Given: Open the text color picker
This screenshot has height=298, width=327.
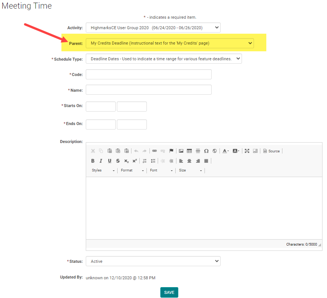Looking at the screenshot, I should (225, 151).
